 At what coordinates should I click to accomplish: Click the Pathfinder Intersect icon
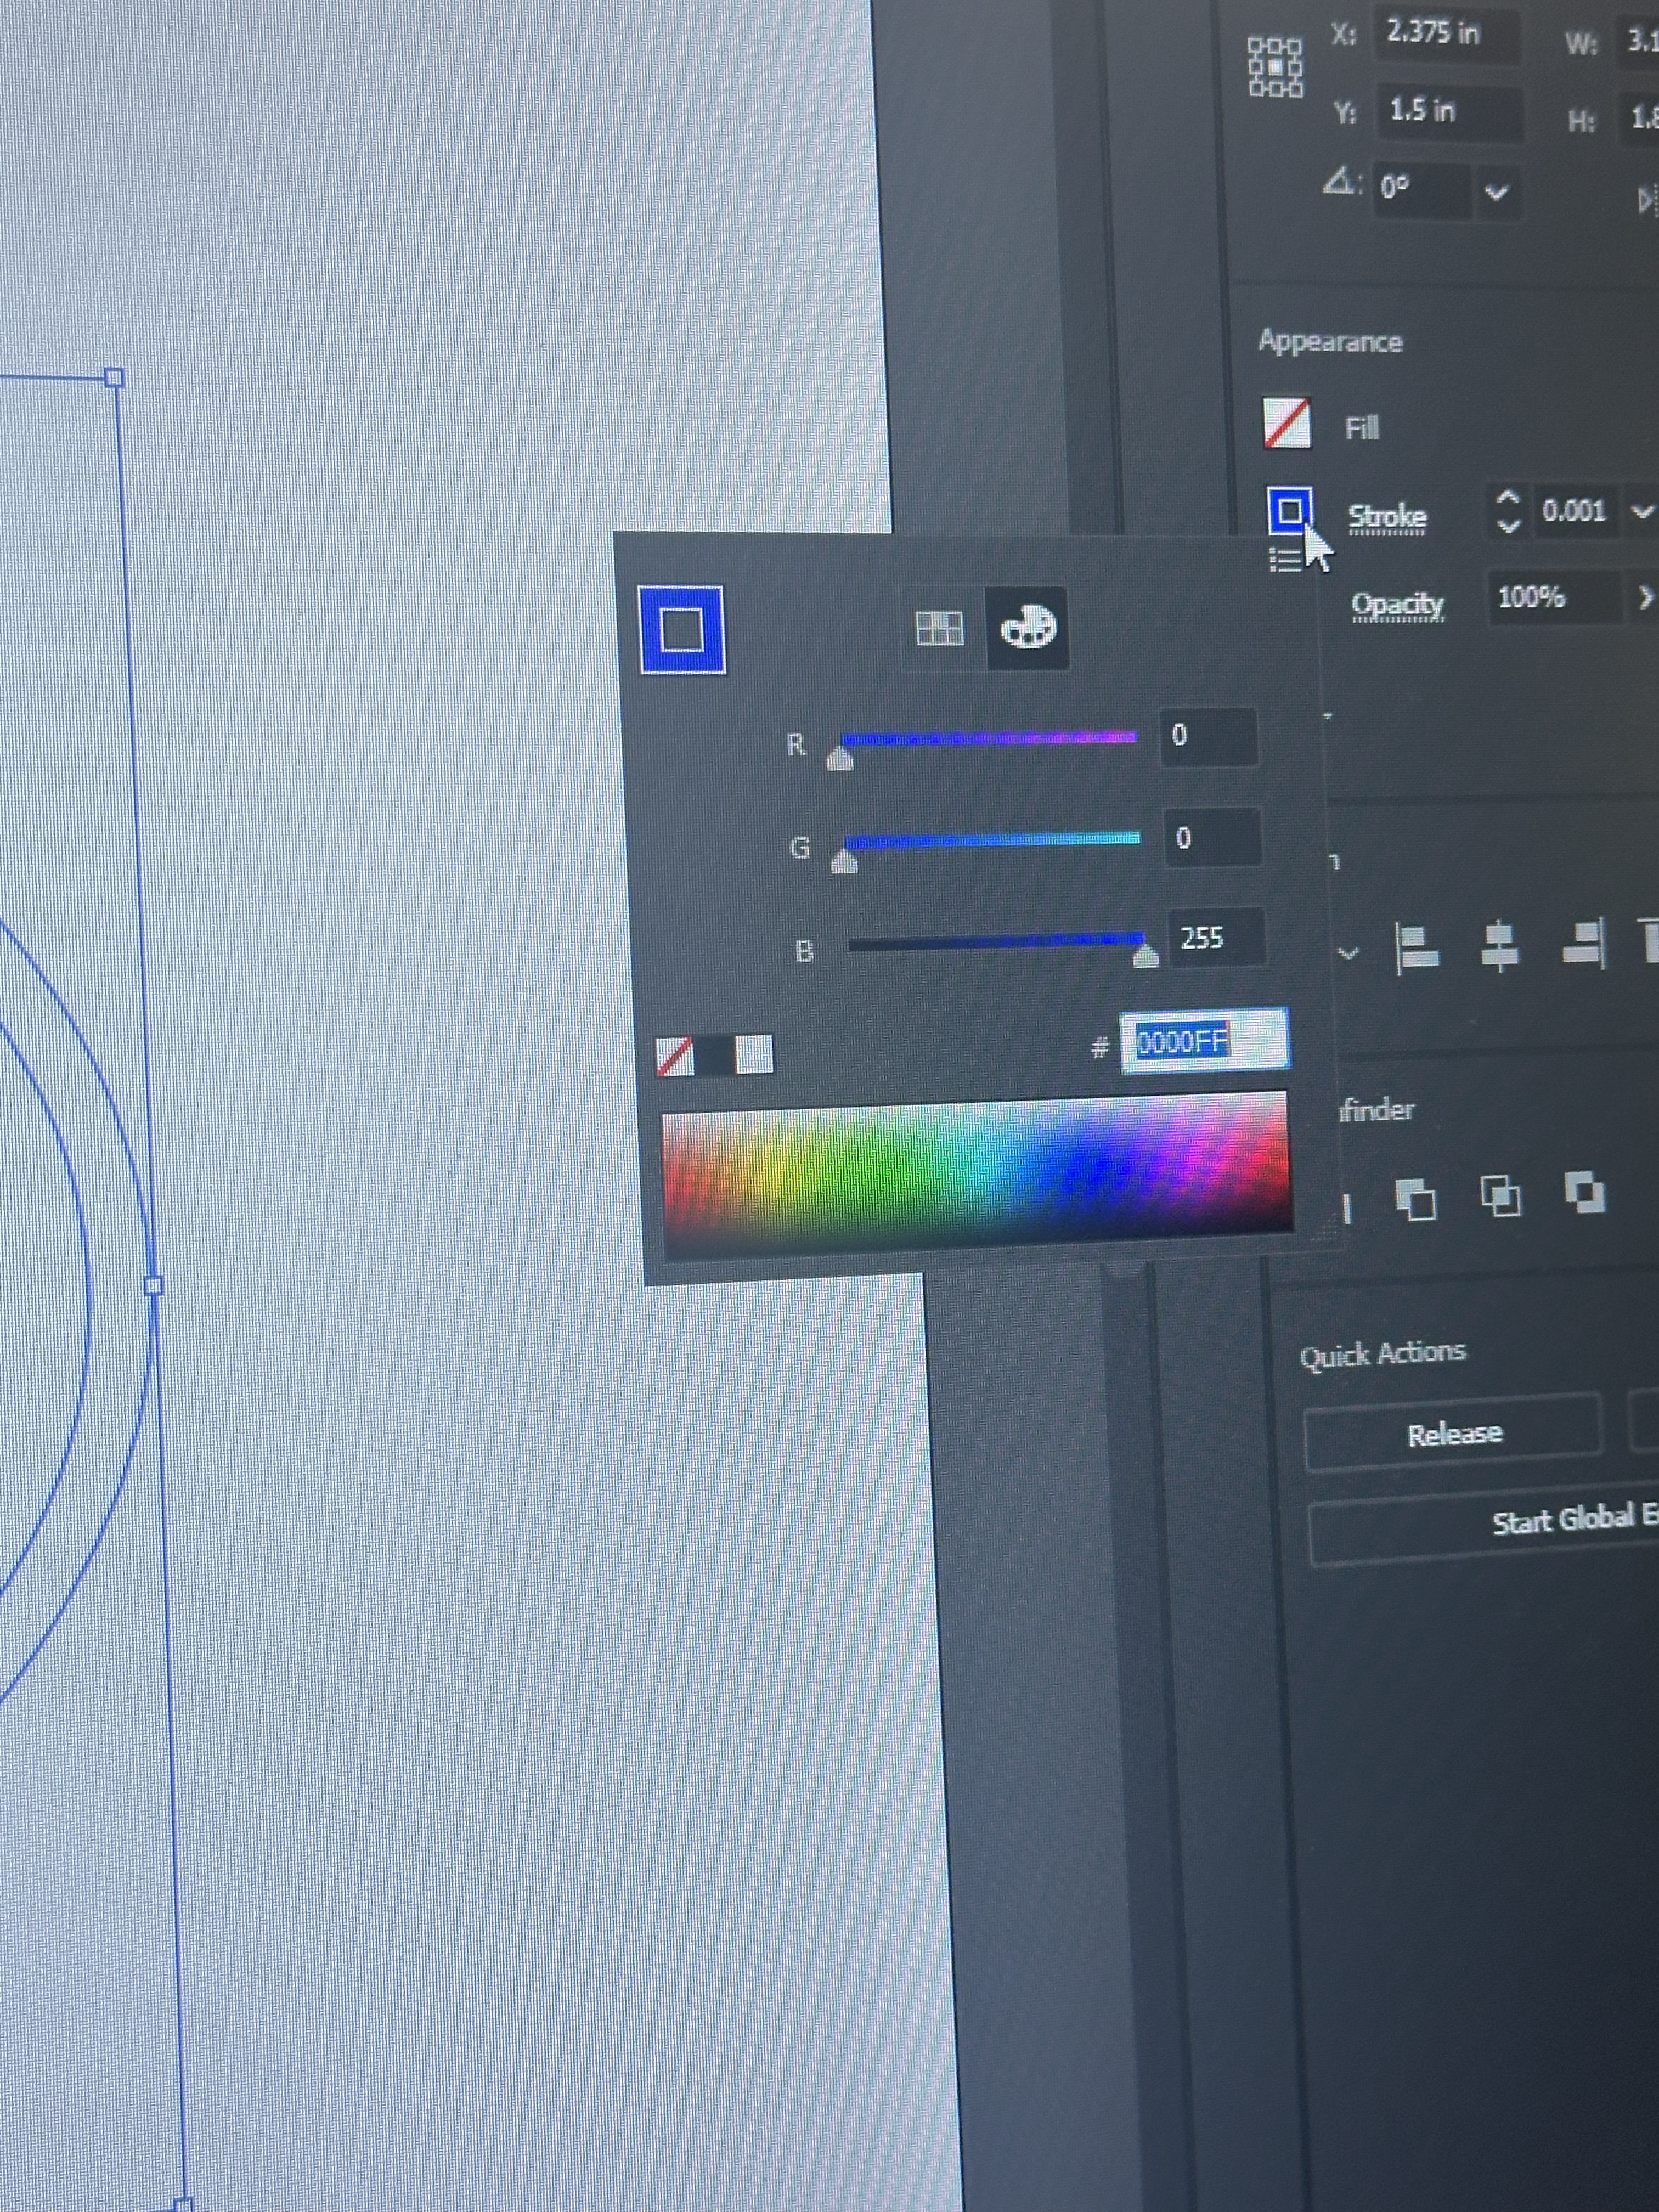tap(1500, 1195)
